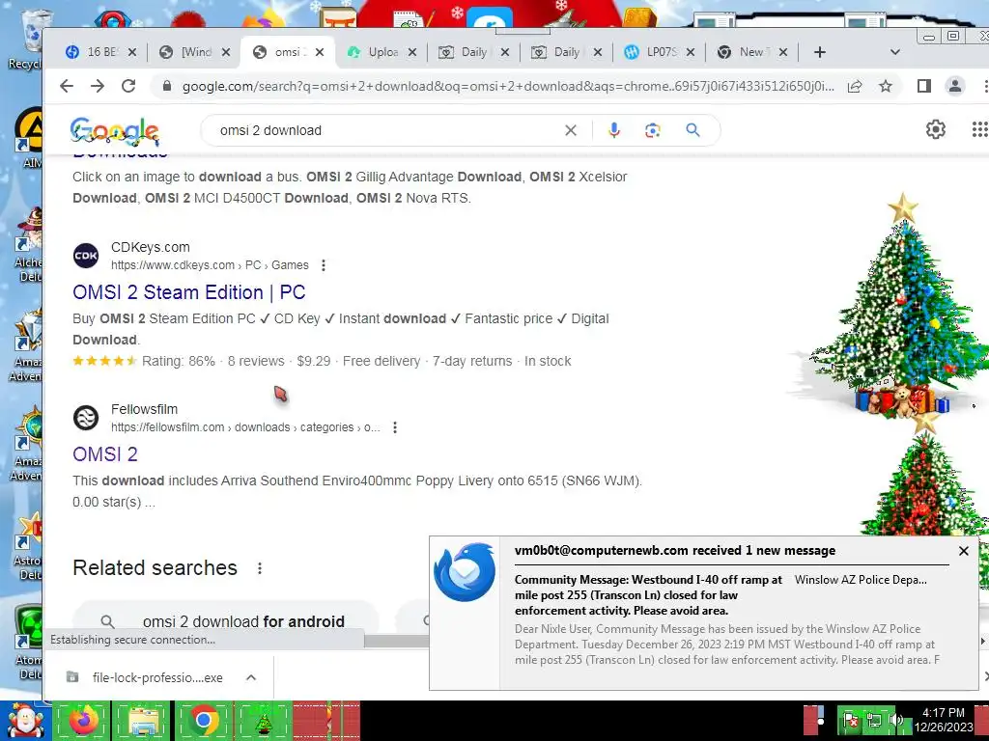Viewport: 989px width, 741px height.
Task: Open Google quick settings gear
Action: pos(935,130)
